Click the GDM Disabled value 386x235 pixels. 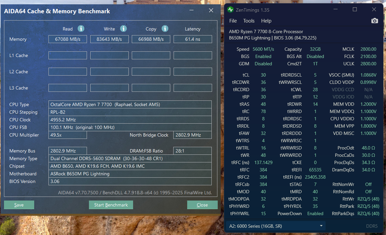[x=263, y=64]
